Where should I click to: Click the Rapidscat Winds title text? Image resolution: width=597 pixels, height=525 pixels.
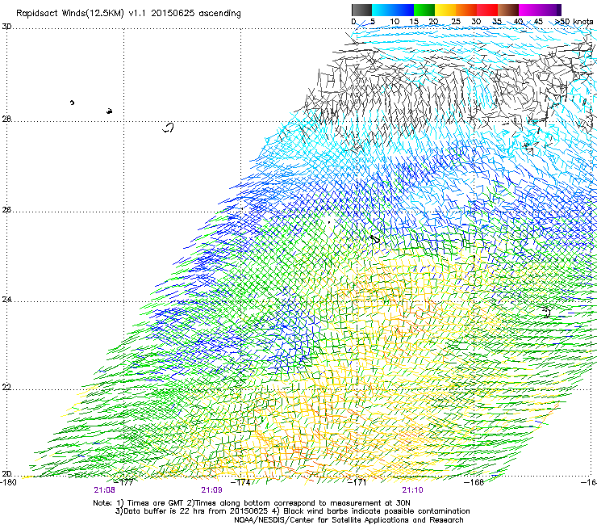(x=128, y=14)
